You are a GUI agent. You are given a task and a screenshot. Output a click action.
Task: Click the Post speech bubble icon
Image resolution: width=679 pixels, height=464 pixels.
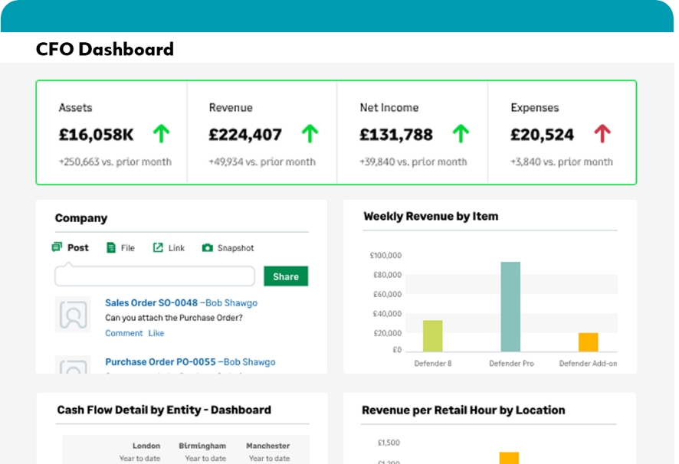coord(57,247)
